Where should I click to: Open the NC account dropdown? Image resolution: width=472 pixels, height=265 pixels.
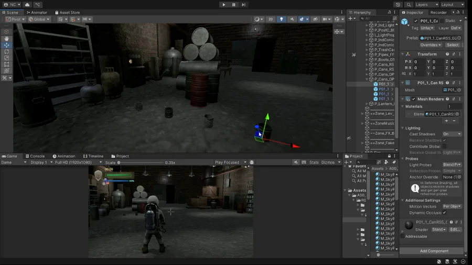[12, 5]
